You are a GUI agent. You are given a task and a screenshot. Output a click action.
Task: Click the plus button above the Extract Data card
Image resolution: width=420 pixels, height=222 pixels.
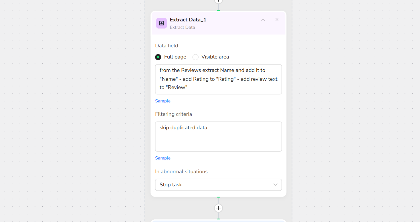click(x=219, y=1)
